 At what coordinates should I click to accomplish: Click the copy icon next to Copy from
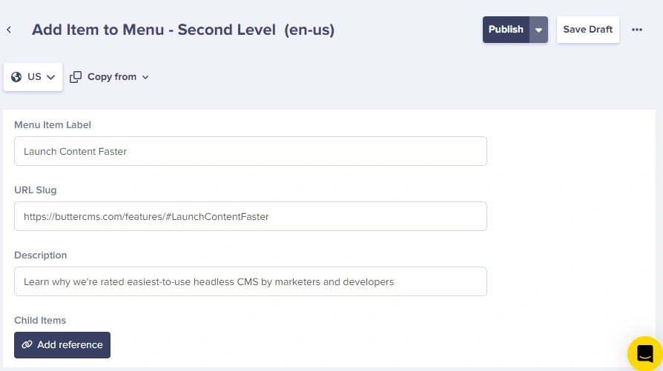pos(76,77)
